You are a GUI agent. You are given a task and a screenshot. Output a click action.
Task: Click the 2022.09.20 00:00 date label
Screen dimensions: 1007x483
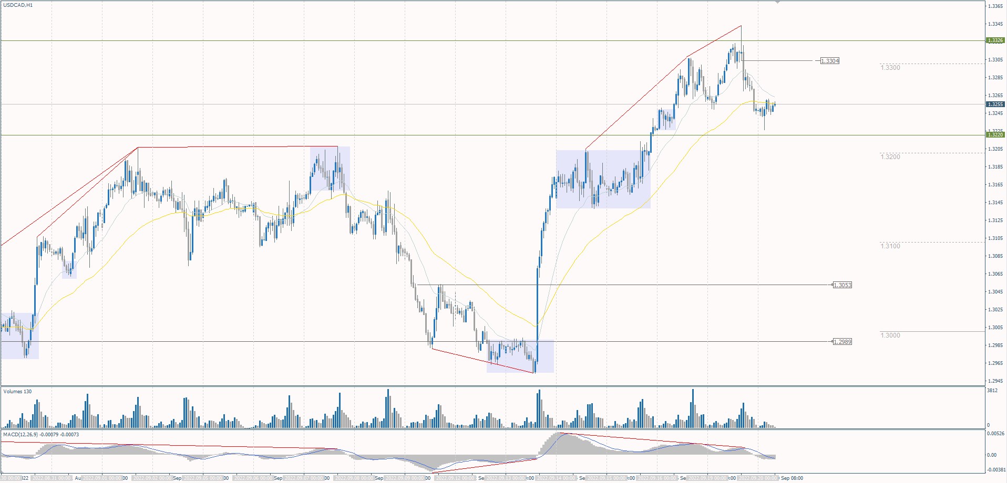click(758, 478)
